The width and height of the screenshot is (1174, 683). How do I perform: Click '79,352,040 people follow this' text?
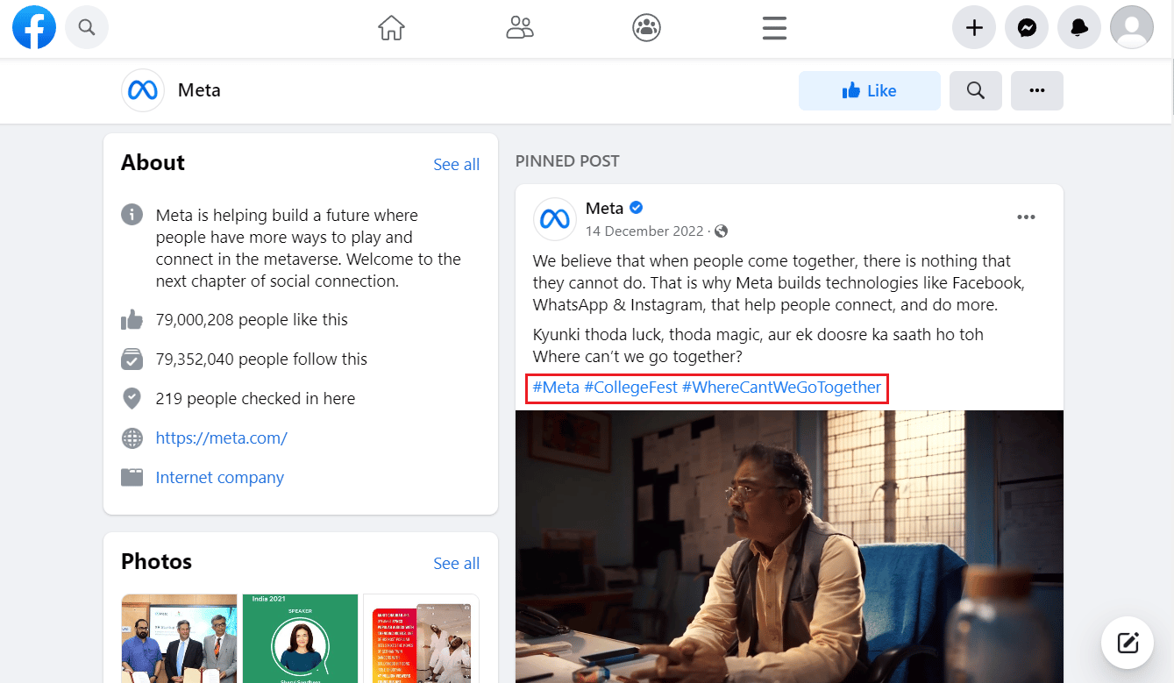tap(261, 359)
